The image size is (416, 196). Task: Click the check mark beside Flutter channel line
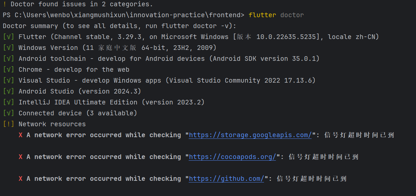point(9,37)
